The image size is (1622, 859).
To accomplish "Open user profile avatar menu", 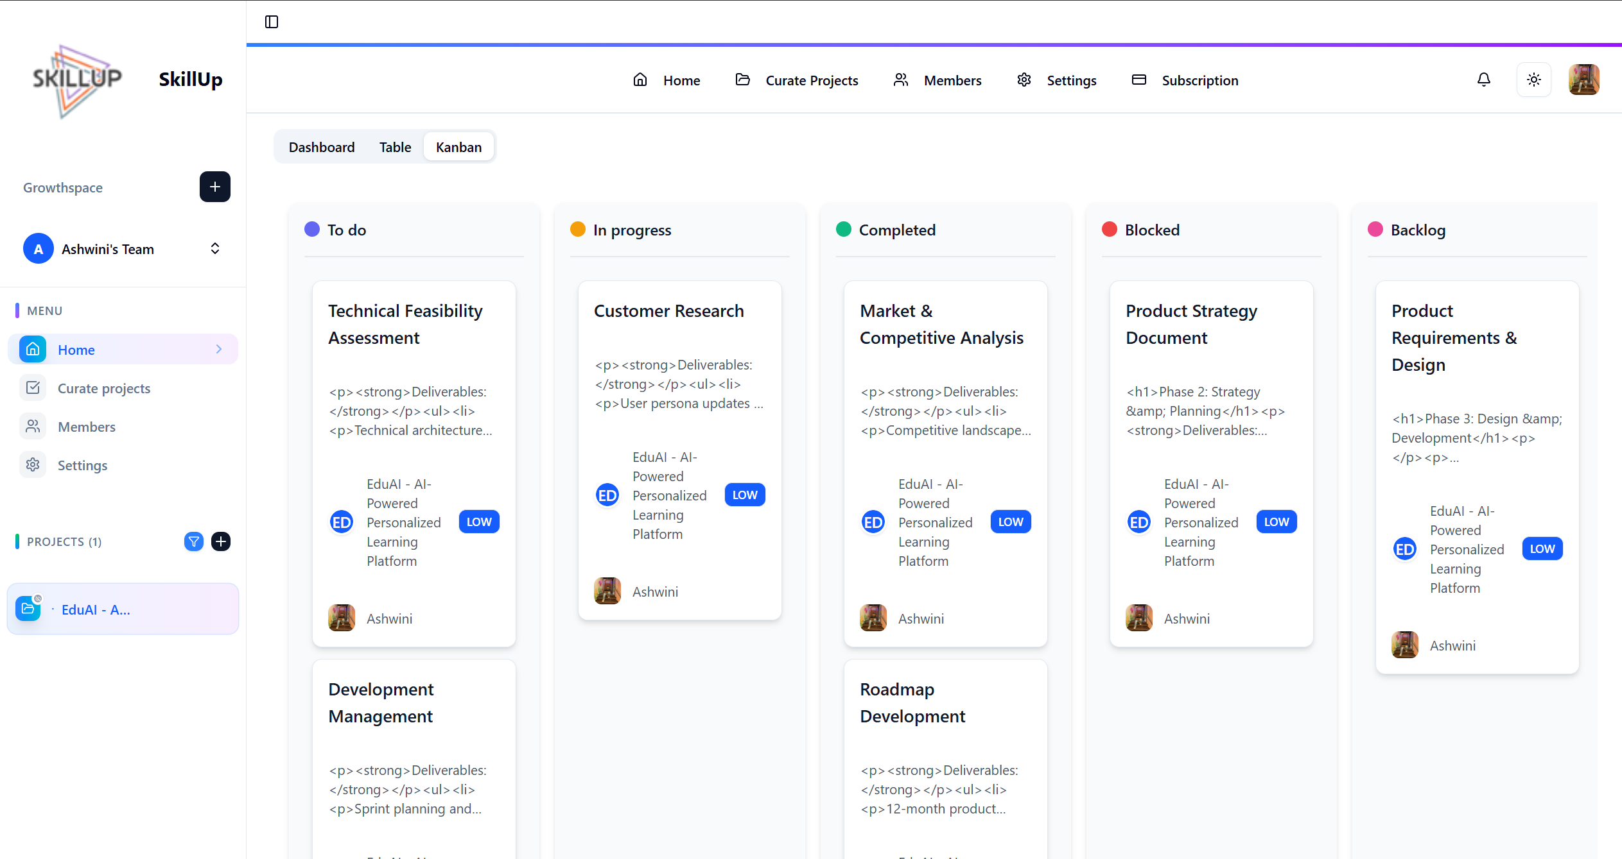I will tap(1583, 80).
